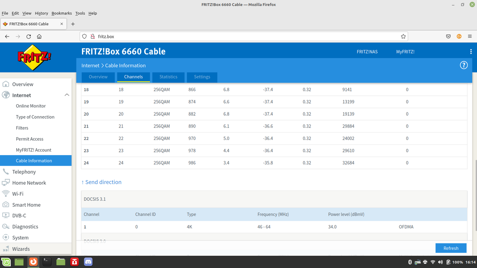Image resolution: width=477 pixels, height=268 pixels.
Task: Click the clock showing 16:14
Action: (x=470, y=262)
